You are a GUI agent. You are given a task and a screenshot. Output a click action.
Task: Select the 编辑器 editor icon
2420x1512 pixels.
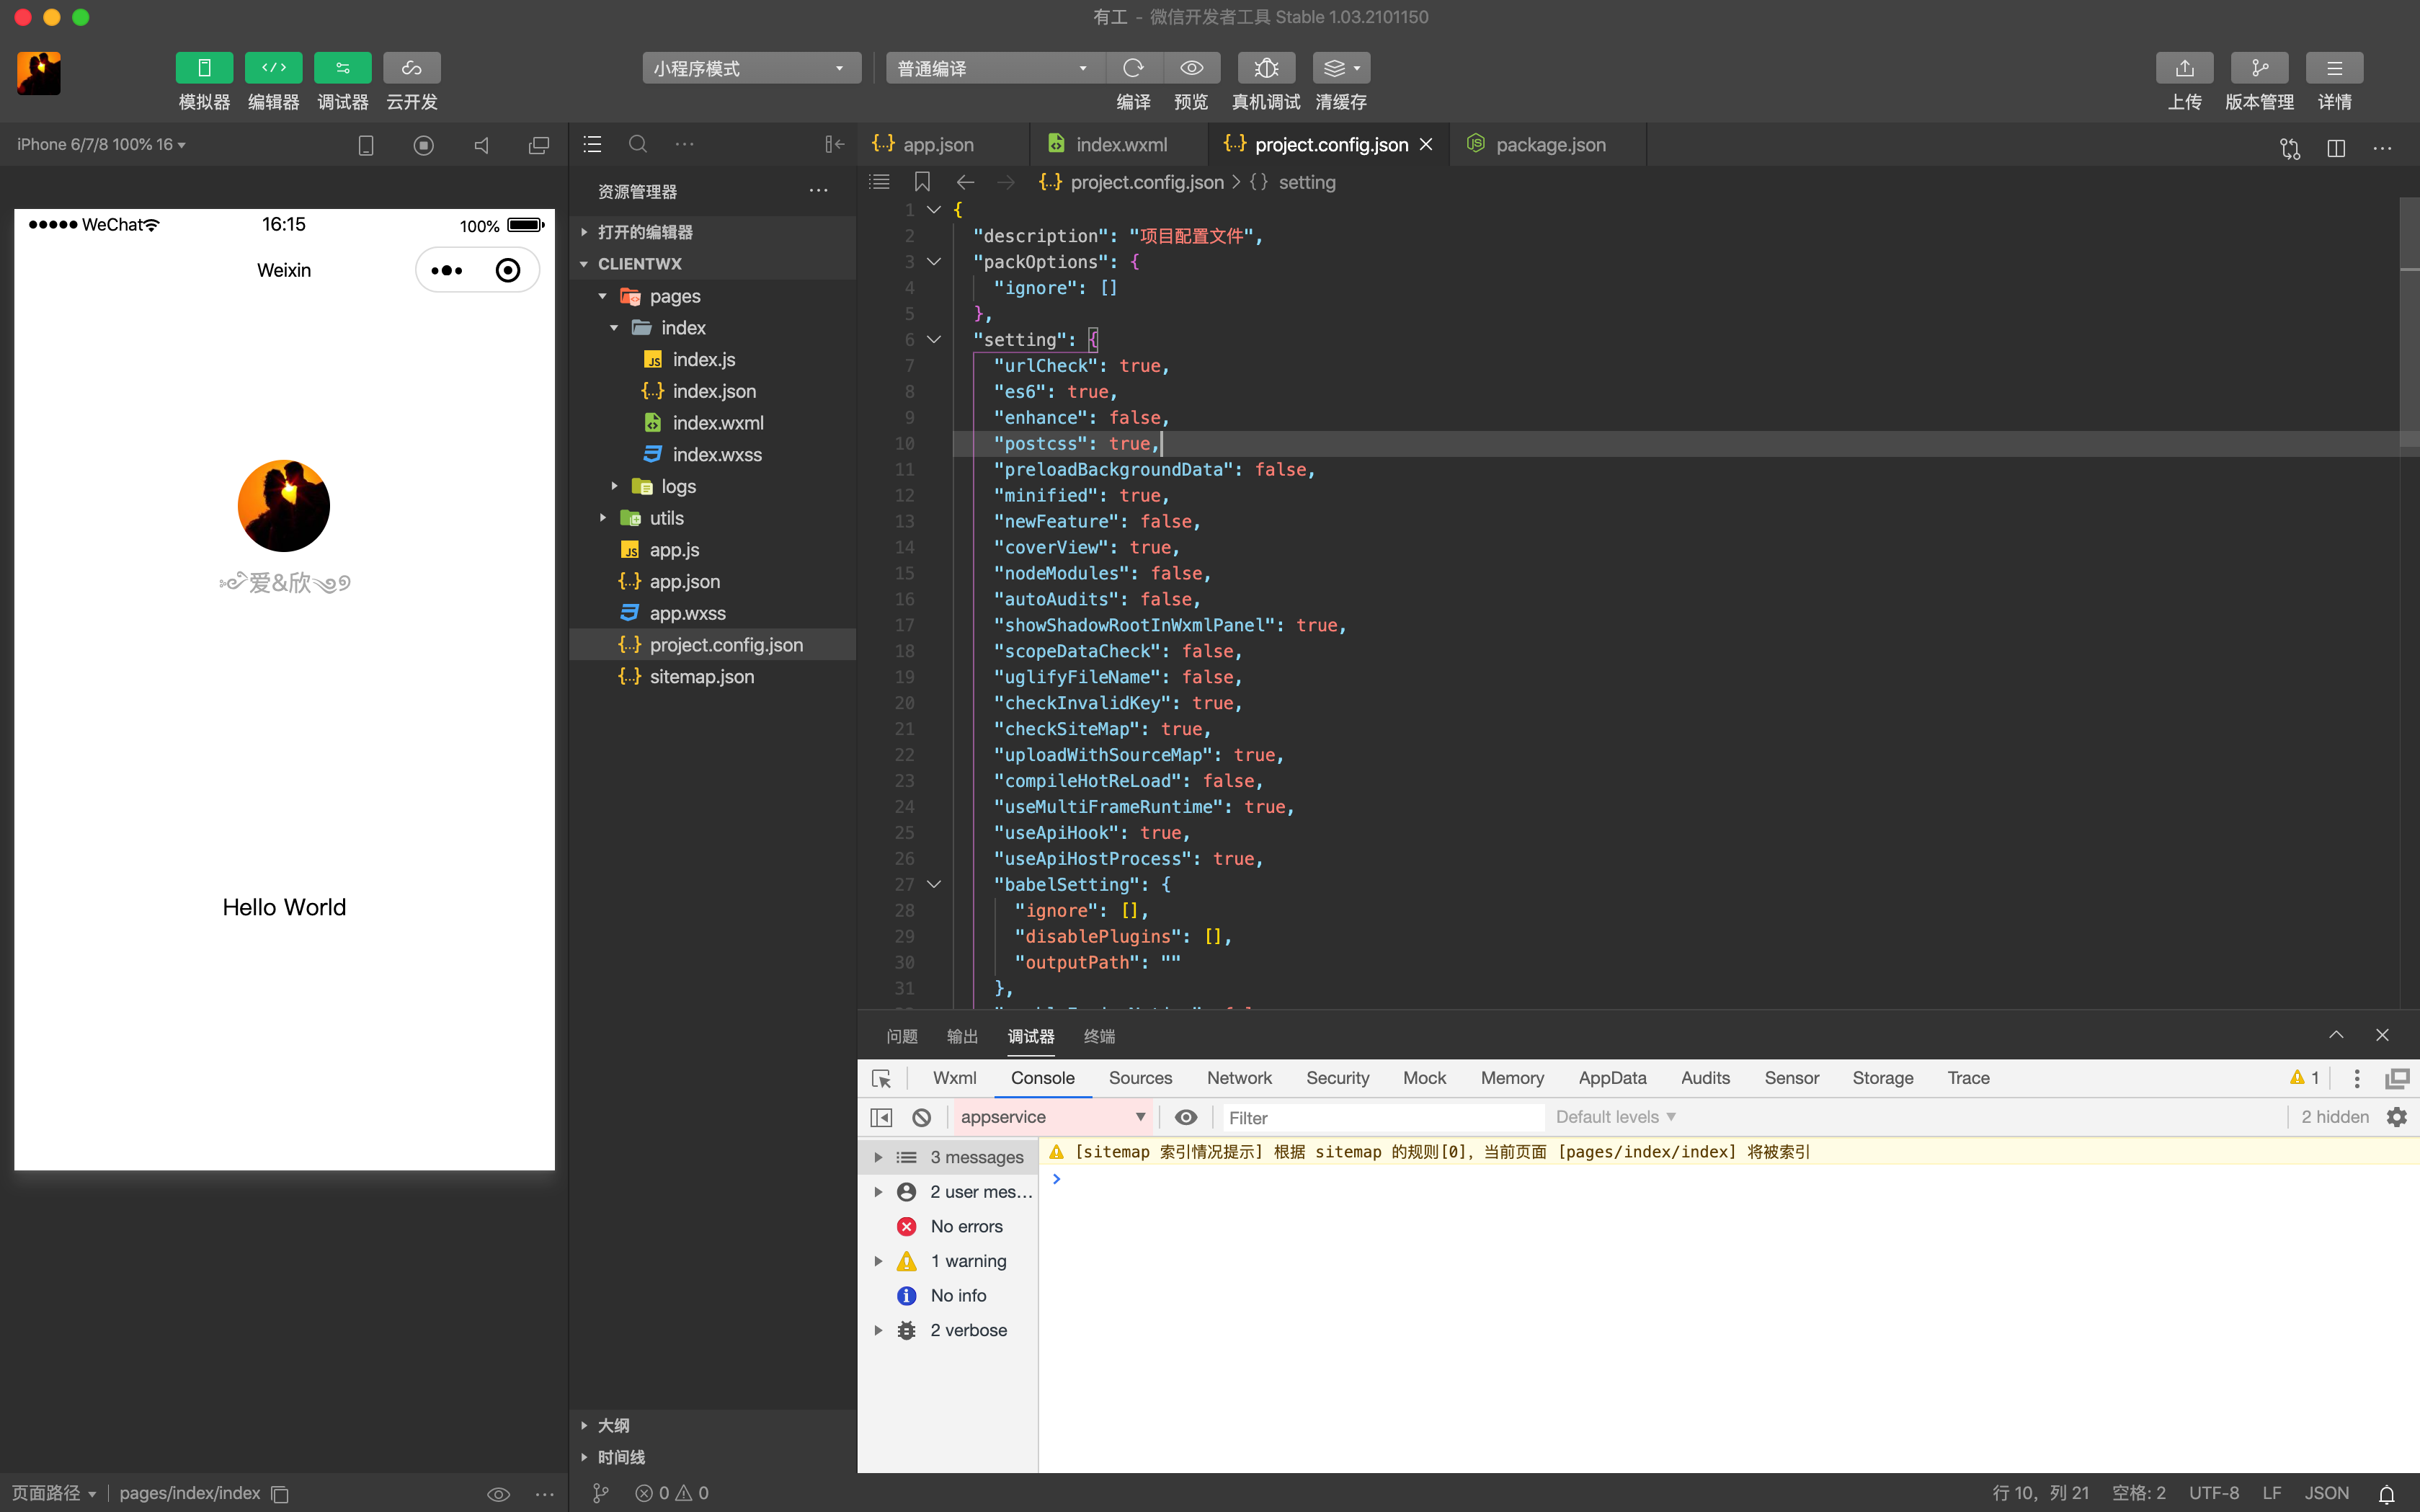pos(273,67)
